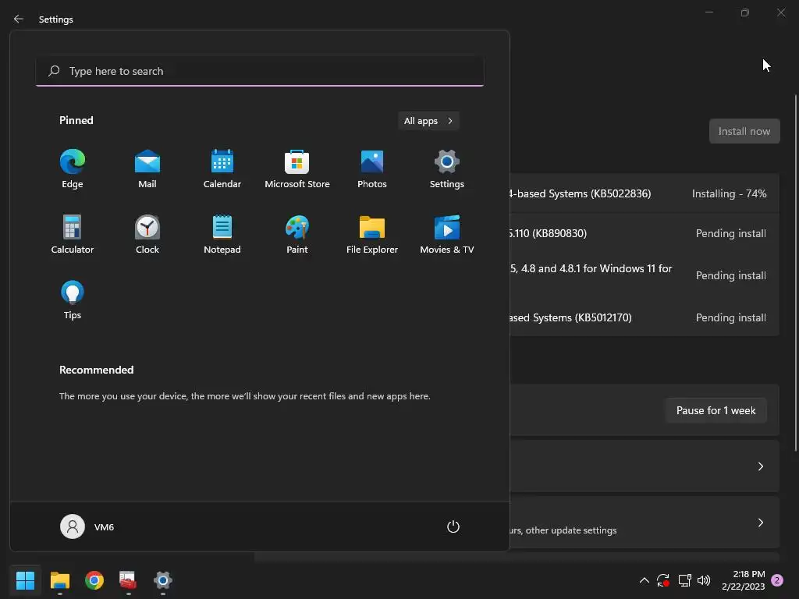Open the red toolbox app in taskbar

point(128,580)
